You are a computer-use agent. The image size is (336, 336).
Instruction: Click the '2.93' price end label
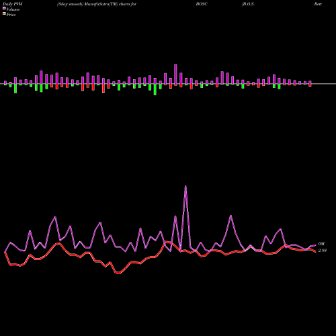point(323,251)
